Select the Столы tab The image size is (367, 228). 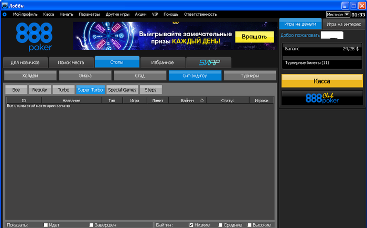pos(117,62)
